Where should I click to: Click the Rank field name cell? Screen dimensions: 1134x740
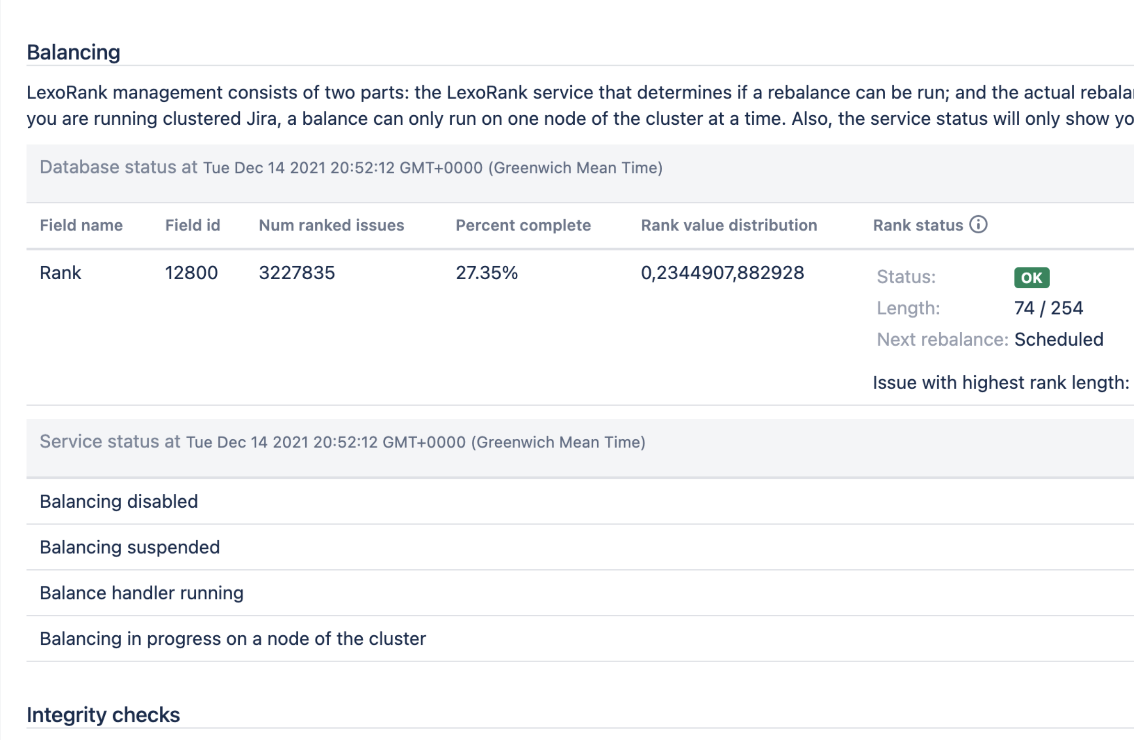point(60,273)
